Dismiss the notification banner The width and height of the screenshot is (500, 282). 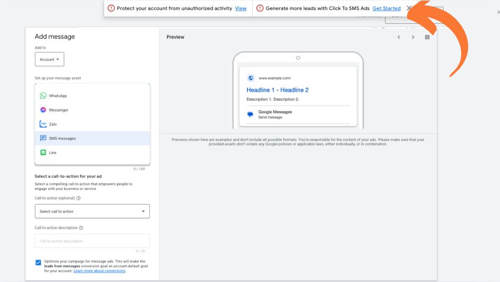tap(409, 8)
